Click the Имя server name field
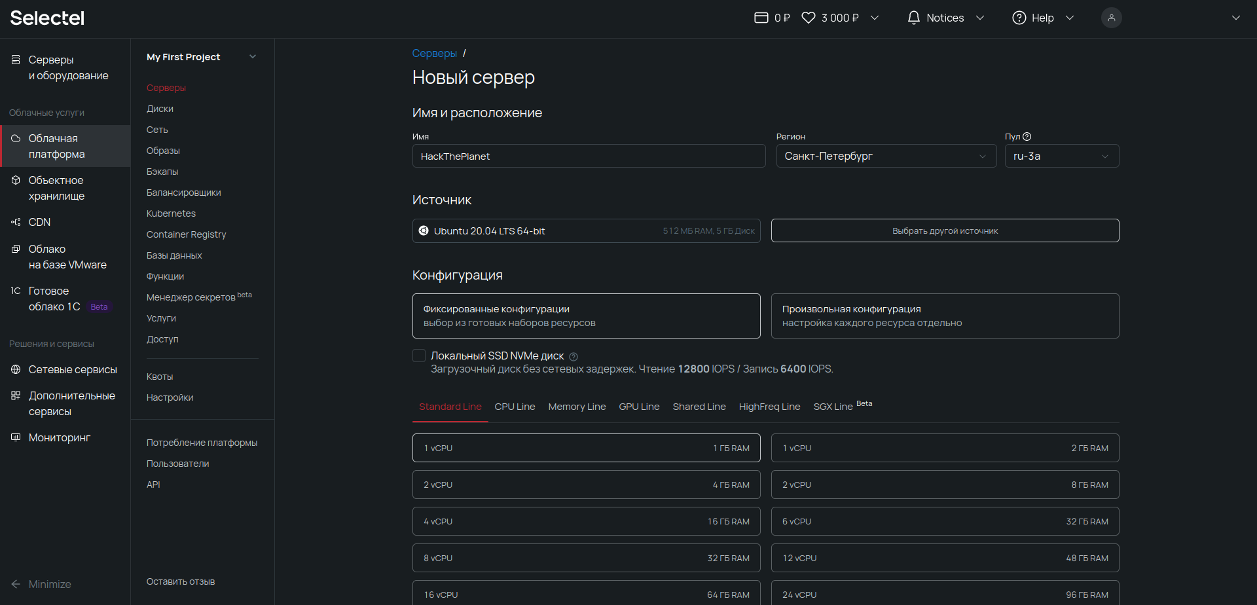The width and height of the screenshot is (1257, 605). (x=589, y=156)
